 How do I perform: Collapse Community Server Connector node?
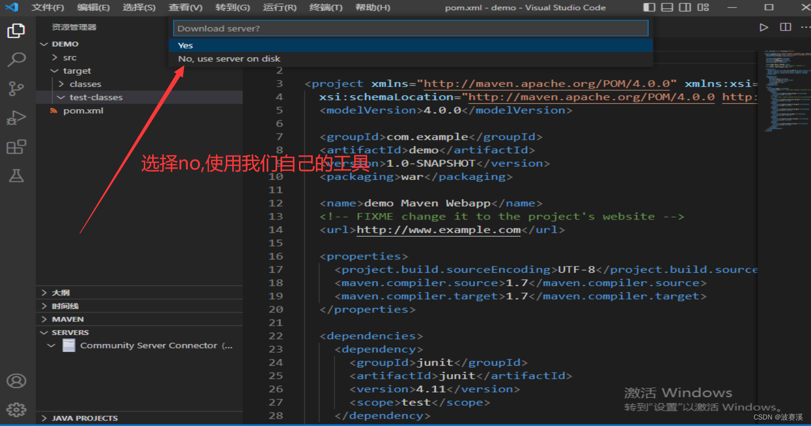(51, 345)
